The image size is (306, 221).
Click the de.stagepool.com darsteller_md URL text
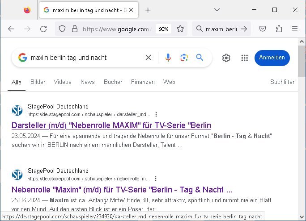coord(89,114)
